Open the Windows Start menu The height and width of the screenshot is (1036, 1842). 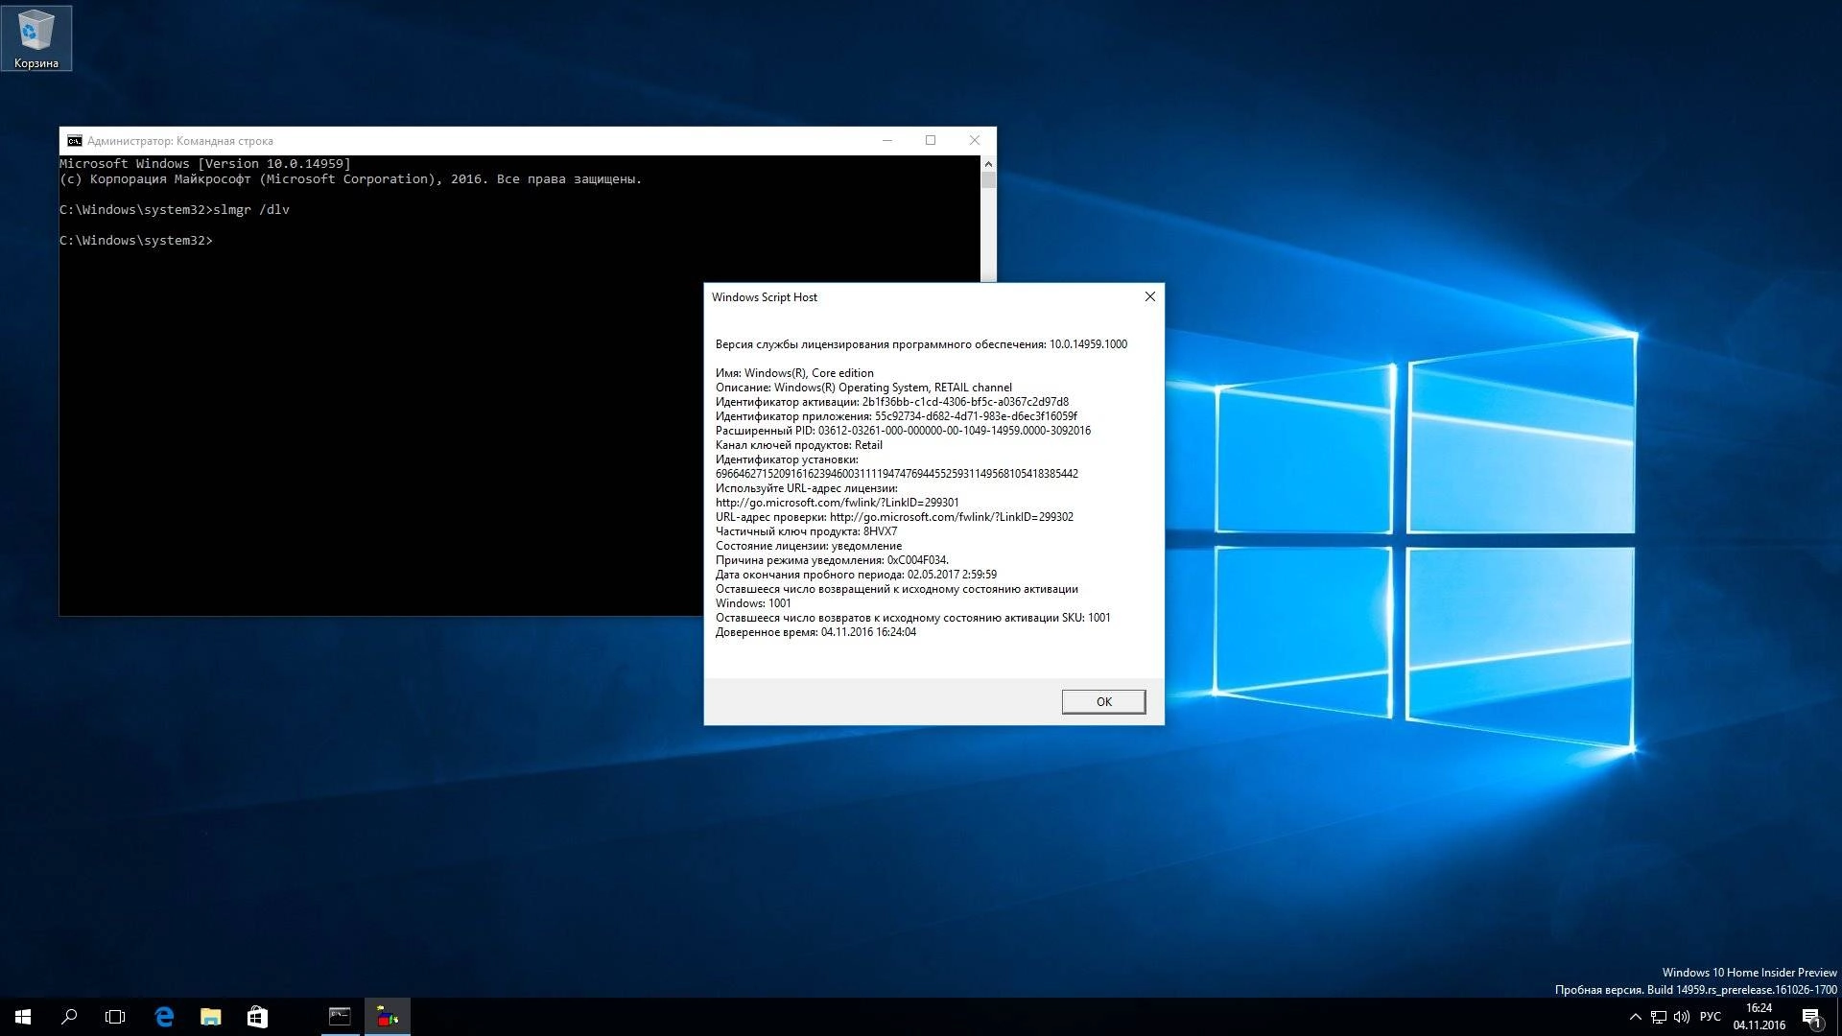coord(23,1017)
